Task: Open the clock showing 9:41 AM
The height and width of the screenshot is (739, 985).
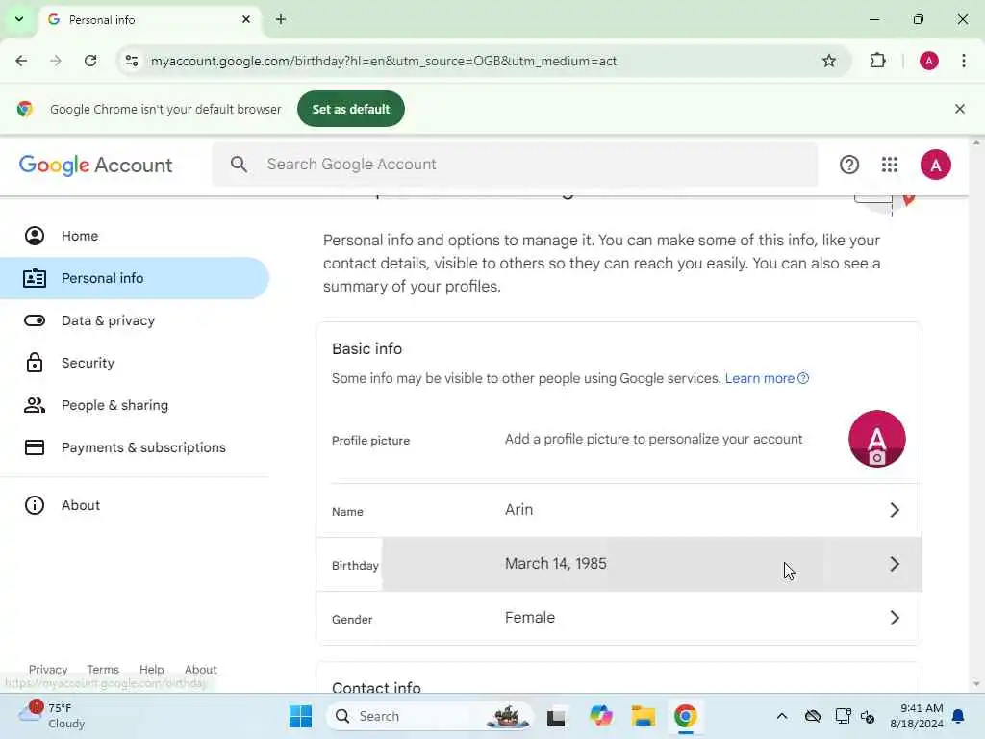Action: (x=917, y=716)
